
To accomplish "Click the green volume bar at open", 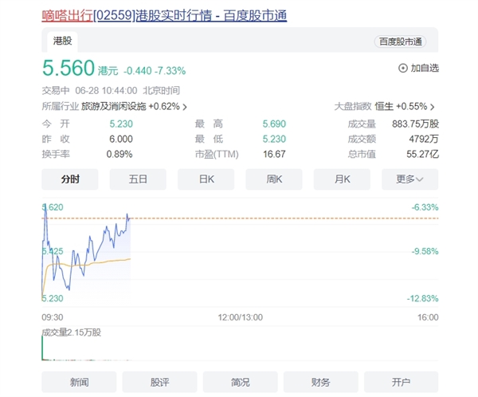I will pyautogui.click(x=41, y=347).
